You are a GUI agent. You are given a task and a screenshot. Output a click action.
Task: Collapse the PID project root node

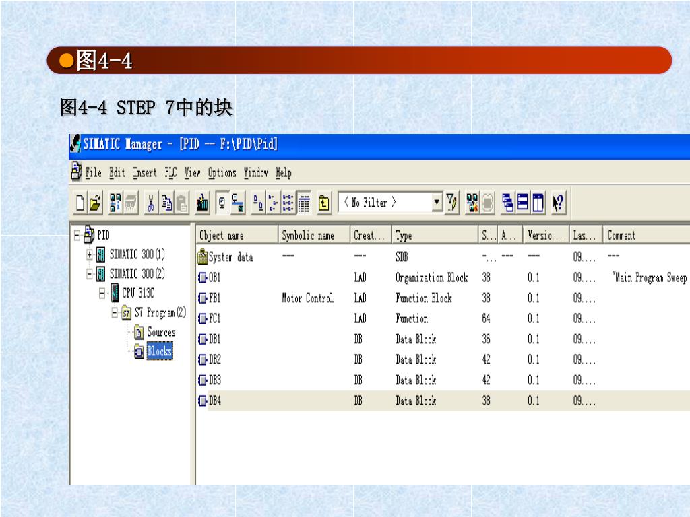click(77, 236)
